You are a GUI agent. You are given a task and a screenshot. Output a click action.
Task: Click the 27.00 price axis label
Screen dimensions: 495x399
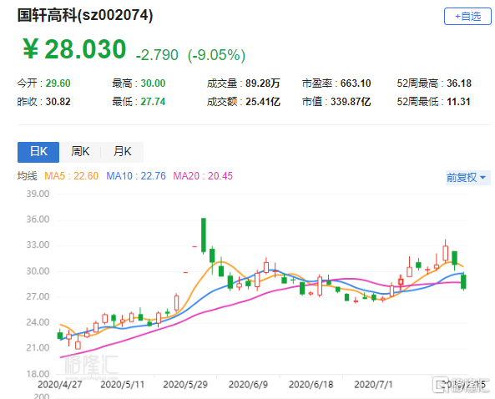[38, 296]
